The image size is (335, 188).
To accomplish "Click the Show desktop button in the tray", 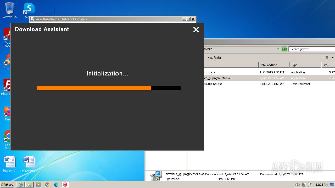I will point(332,185).
